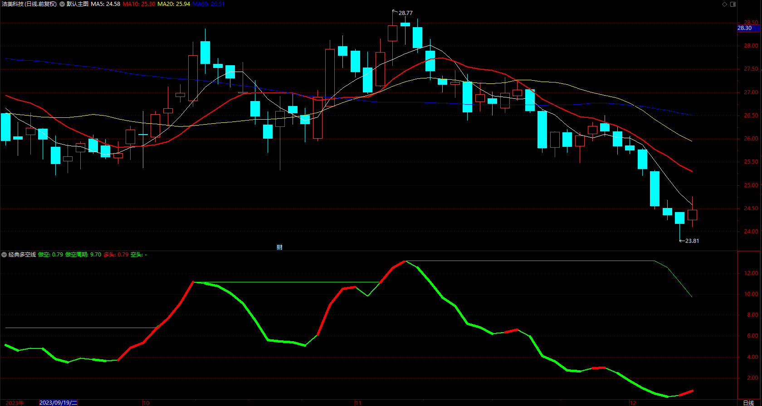
Task: Click the 27.00 price axis label
Action: (x=751, y=92)
